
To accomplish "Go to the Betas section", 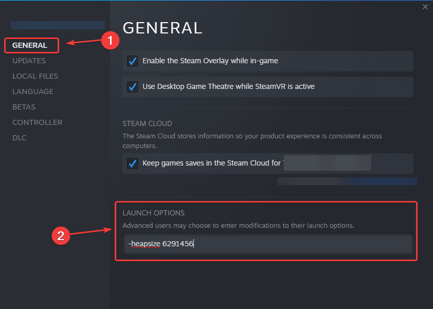I will (23, 107).
